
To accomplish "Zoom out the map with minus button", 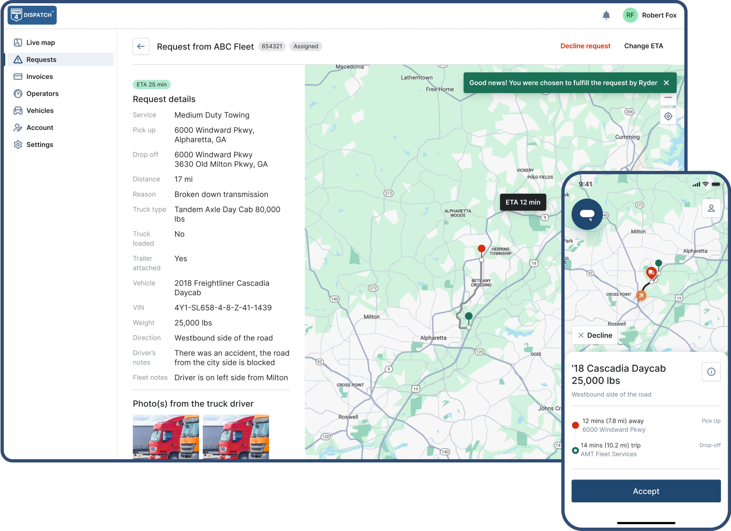I will coord(668,98).
